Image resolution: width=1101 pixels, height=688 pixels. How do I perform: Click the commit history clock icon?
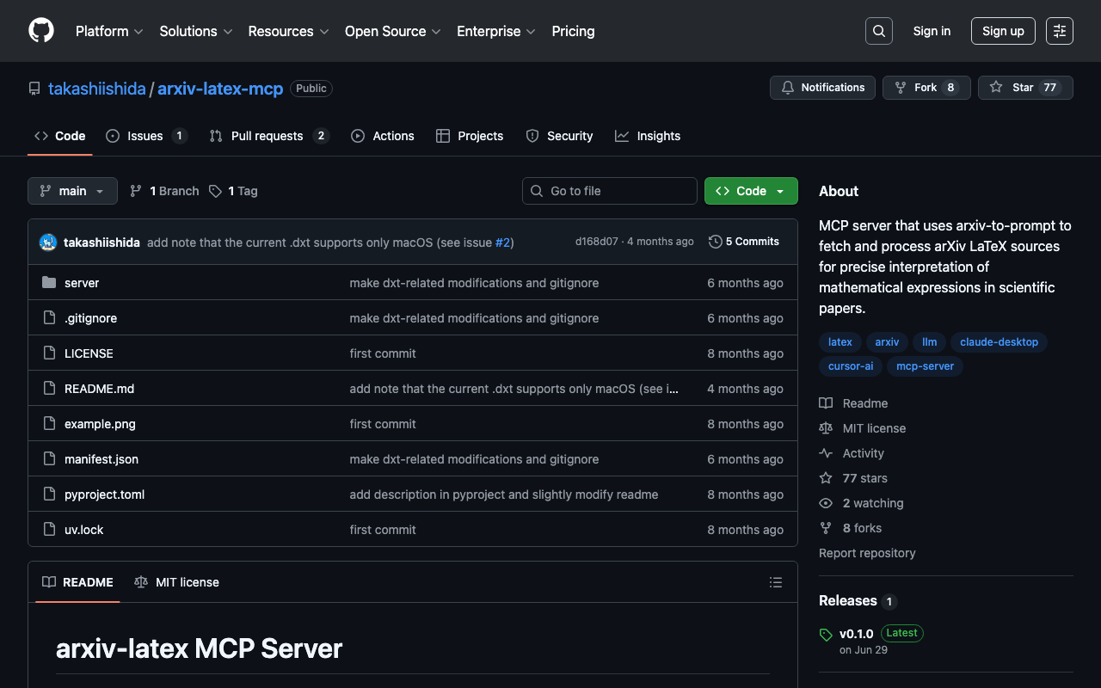(x=715, y=242)
